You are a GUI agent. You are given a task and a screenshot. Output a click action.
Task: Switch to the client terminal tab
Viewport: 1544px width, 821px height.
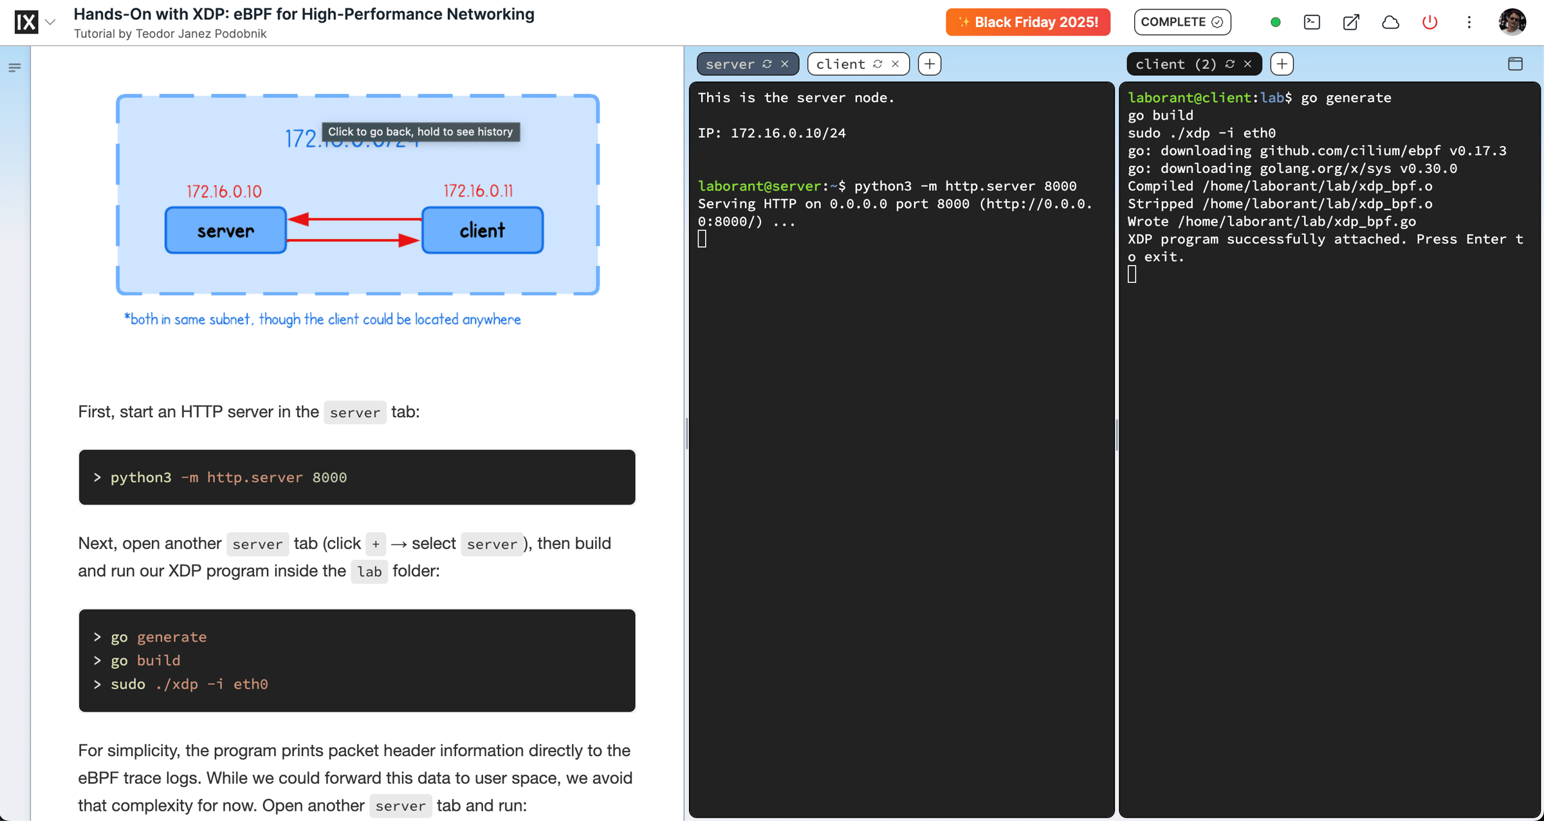(x=840, y=64)
